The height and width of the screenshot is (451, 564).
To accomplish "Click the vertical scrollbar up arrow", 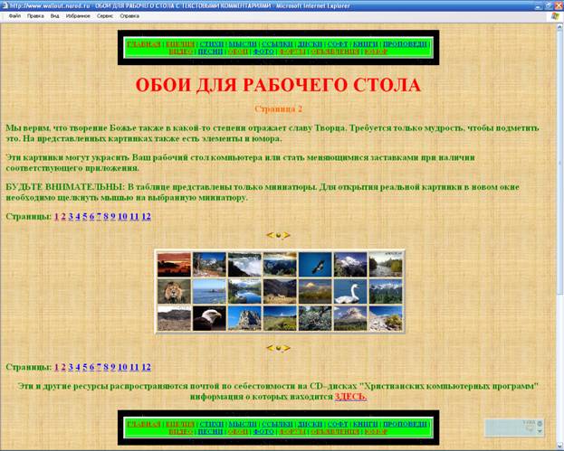I will [x=560, y=27].
